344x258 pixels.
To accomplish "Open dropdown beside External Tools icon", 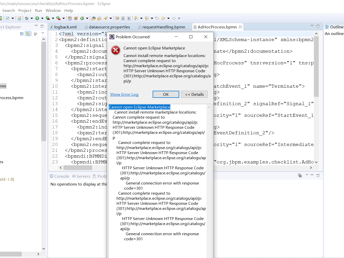I will pyautogui.click(x=64, y=18).
